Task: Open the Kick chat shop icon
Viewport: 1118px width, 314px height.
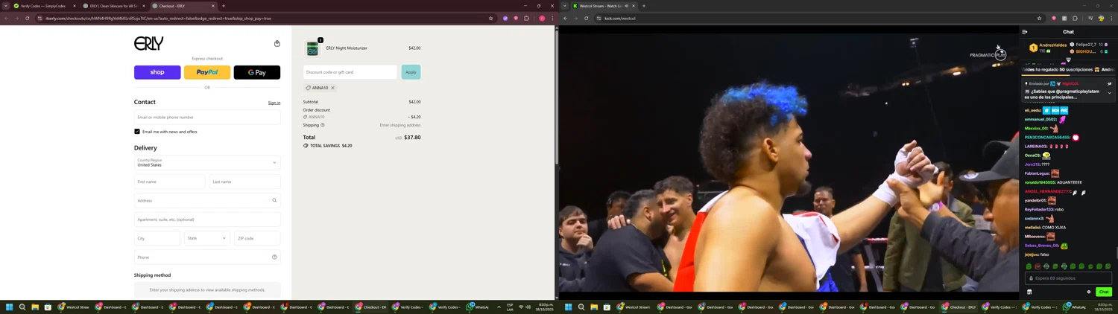Action: tap(1029, 292)
